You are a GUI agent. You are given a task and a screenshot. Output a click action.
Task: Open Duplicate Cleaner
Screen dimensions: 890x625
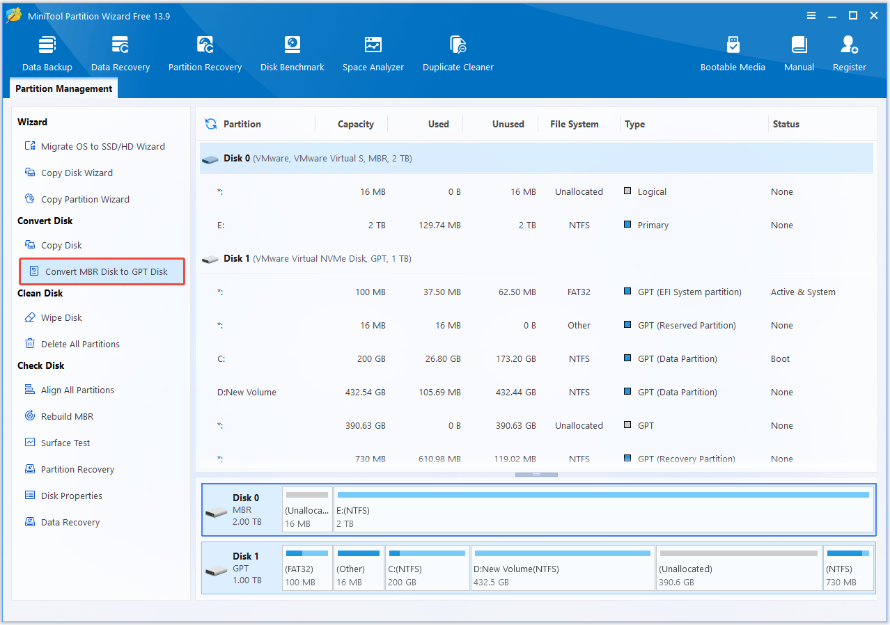coord(458,54)
